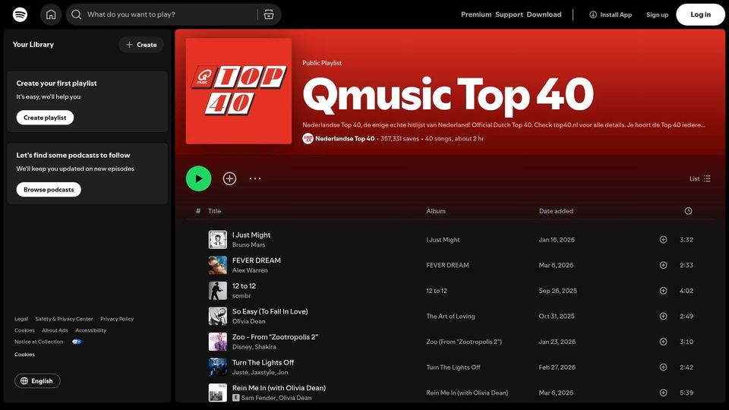This screenshot has width=729, height=410.
Task: Add 'Turn The Lights Off' to Liked Songs
Action: pos(664,367)
